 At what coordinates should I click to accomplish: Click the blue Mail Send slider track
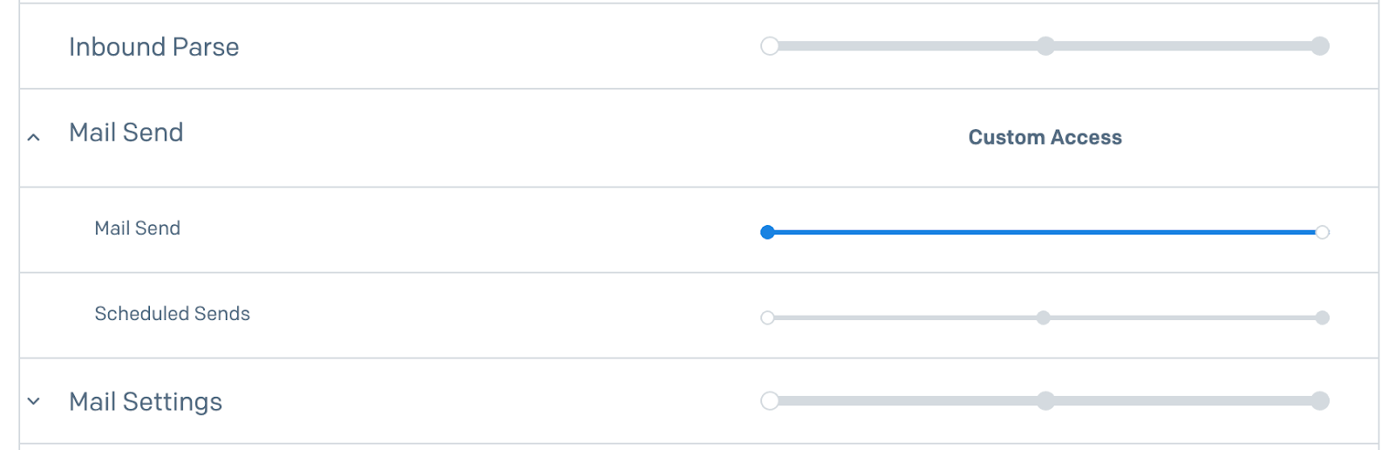[1045, 232]
